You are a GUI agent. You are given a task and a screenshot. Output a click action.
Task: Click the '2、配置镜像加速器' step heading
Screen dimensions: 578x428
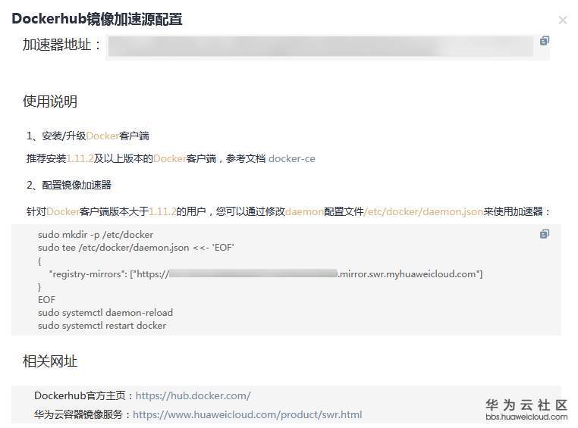point(68,185)
